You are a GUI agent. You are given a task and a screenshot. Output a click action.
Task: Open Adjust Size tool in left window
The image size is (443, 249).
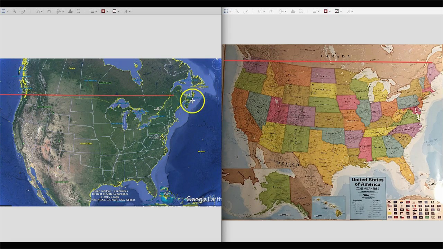[x=79, y=11]
